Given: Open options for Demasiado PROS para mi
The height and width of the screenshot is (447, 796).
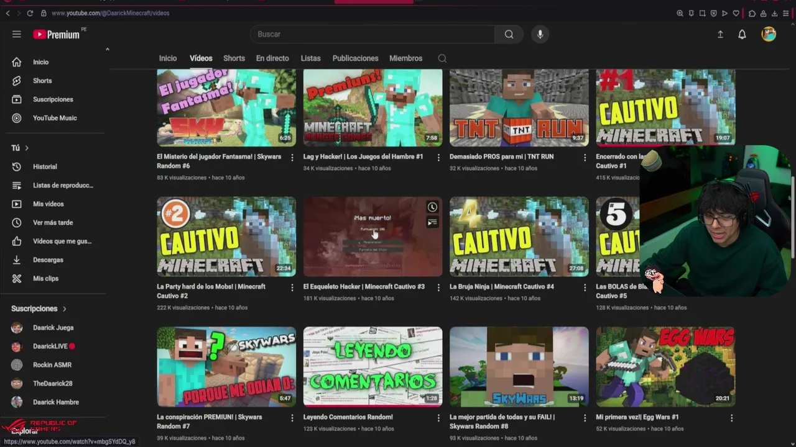Looking at the screenshot, I should tap(585, 158).
